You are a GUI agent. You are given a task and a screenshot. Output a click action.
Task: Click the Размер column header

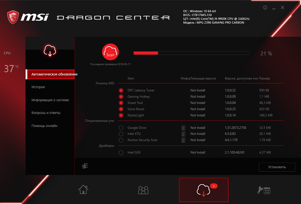pos(265,78)
